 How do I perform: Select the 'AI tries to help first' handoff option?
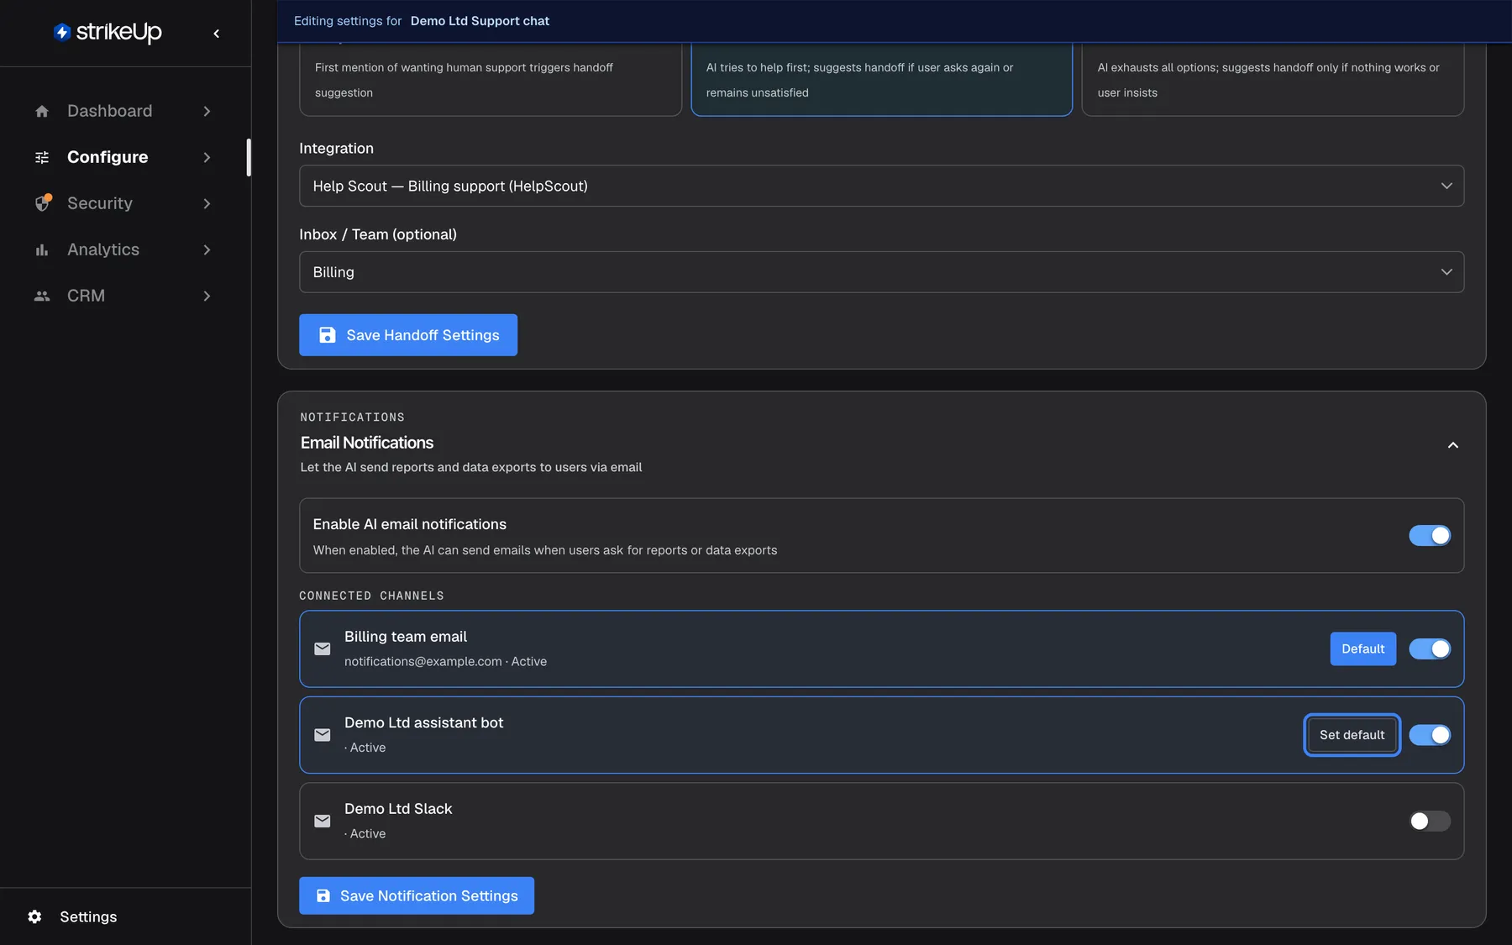tap(881, 79)
